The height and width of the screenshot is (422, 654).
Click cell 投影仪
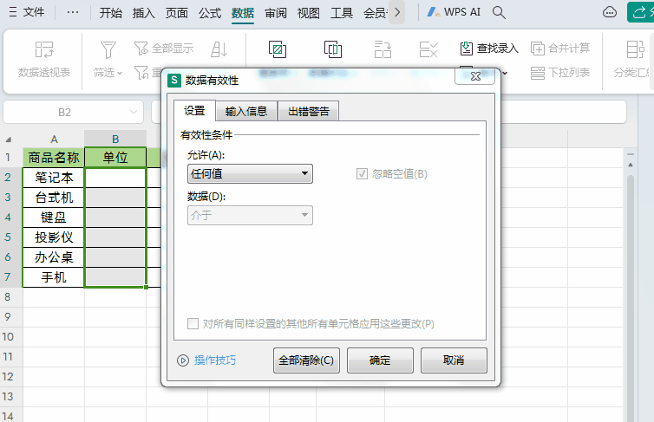point(54,237)
